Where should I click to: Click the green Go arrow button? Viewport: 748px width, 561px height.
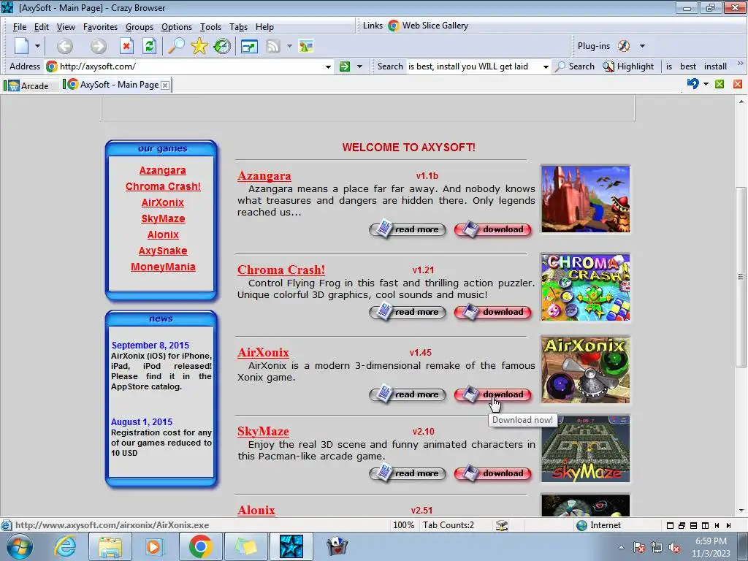345,66
